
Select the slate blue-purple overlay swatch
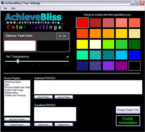point(95,66)
